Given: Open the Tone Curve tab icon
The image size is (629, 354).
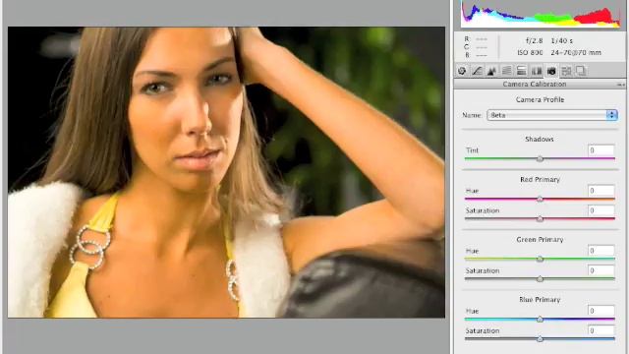Looking at the screenshot, I should click(x=477, y=71).
